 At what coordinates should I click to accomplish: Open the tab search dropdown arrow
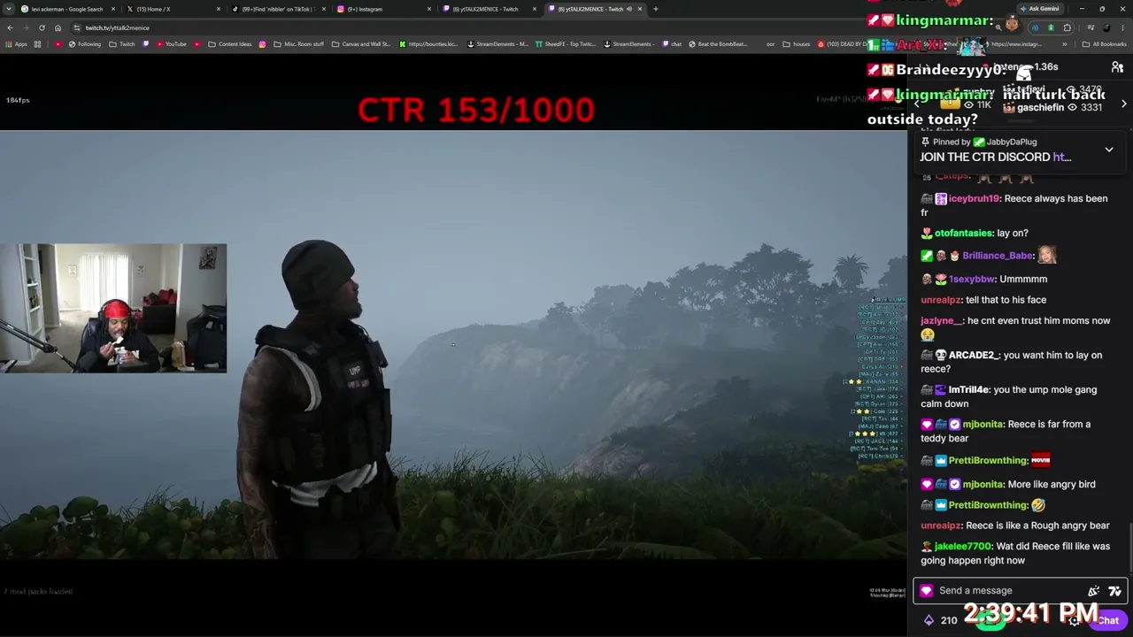tap(9, 9)
